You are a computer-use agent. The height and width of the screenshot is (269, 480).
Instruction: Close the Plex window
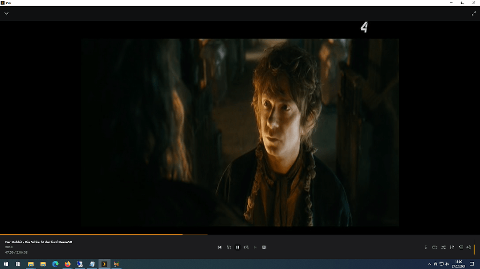pyautogui.click(x=473, y=3)
